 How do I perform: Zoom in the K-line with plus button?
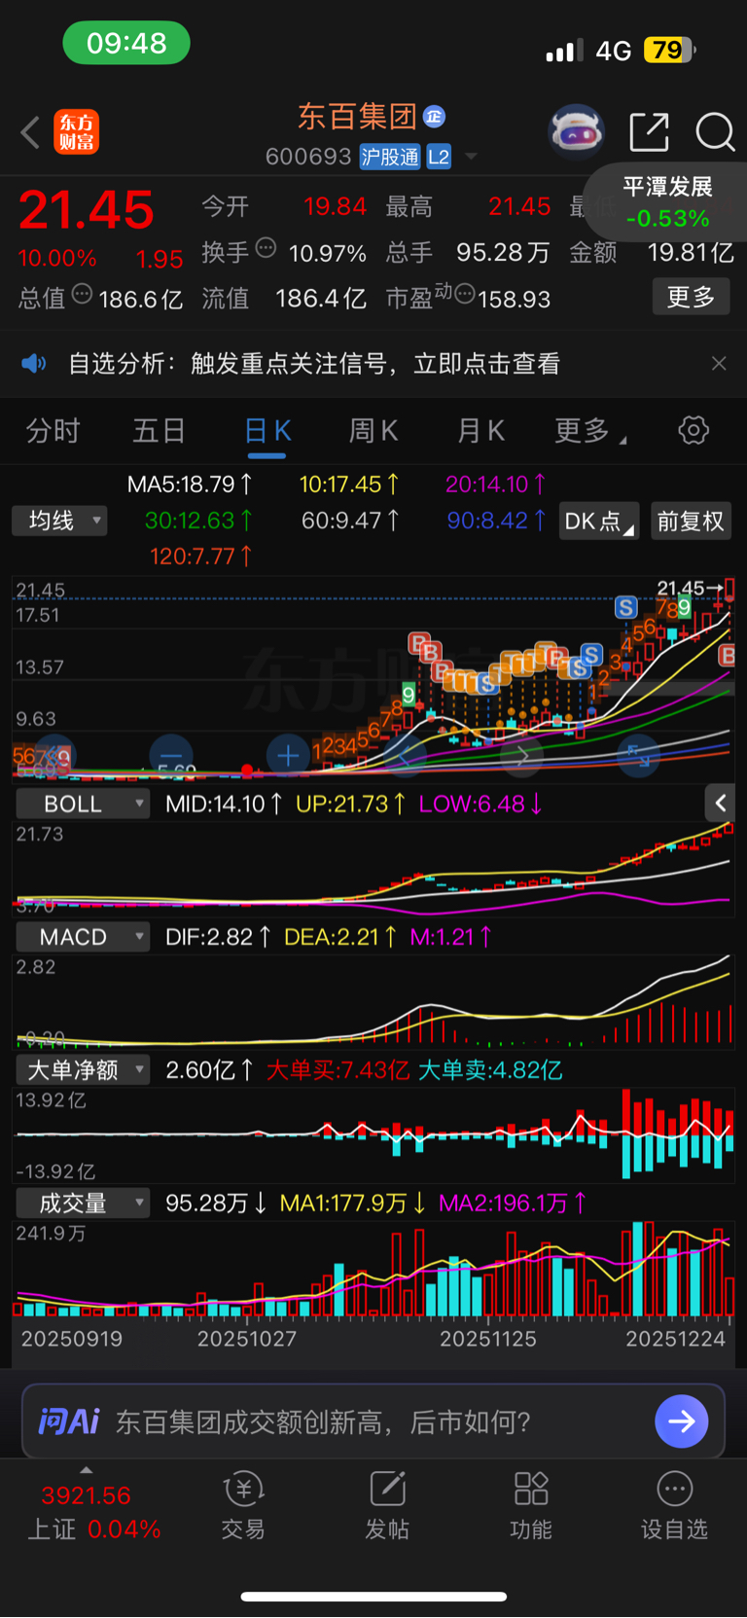click(x=288, y=755)
